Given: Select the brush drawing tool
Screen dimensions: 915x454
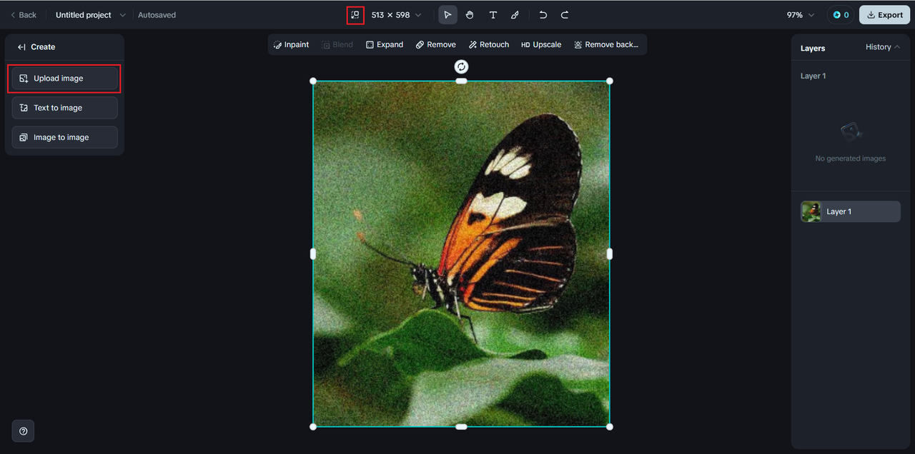Looking at the screenshot, I should (x=515, y=15).
